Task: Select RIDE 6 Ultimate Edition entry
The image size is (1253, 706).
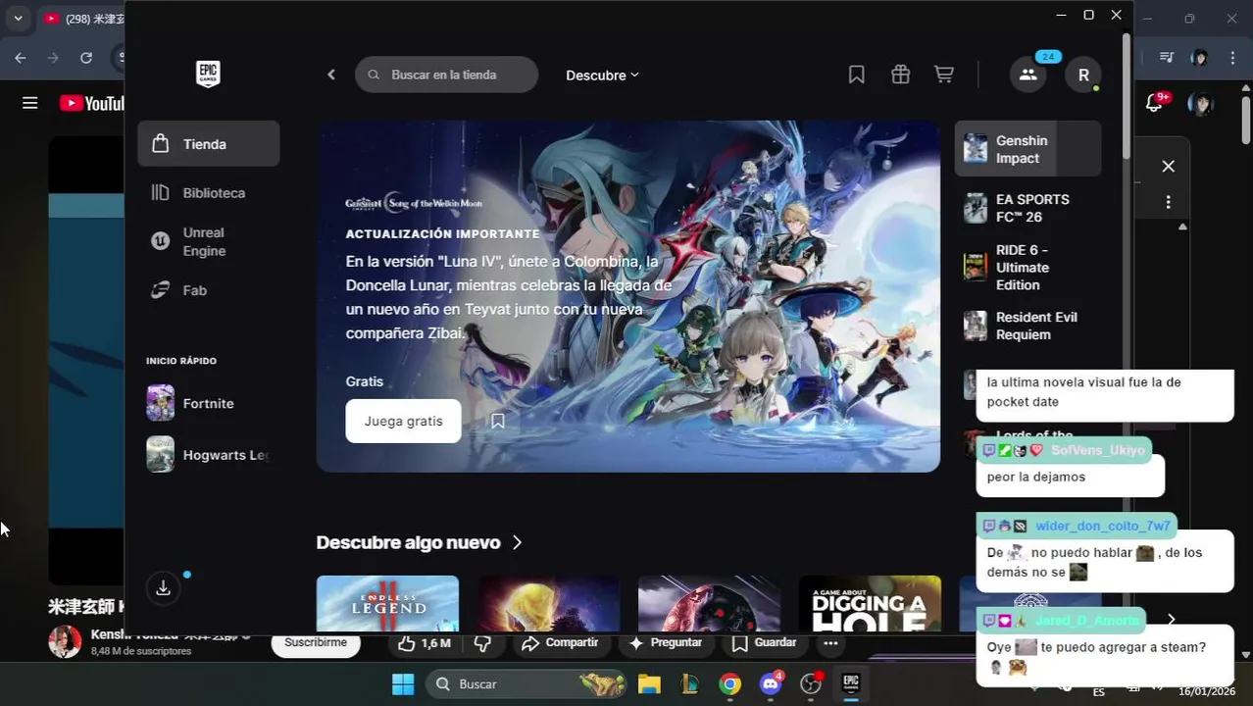Action: [1027, 268]
